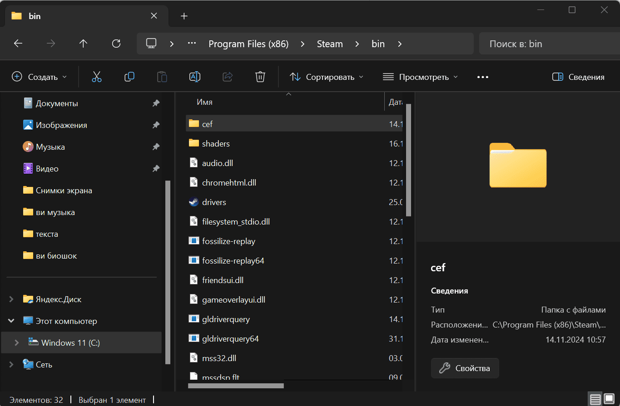620x406 pixels.
Task: Click the pin icon next to Изображения
Action: coord(156,125)
